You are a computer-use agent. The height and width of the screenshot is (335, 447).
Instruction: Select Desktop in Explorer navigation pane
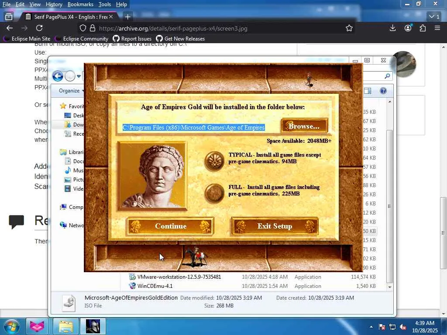(74, 115)
